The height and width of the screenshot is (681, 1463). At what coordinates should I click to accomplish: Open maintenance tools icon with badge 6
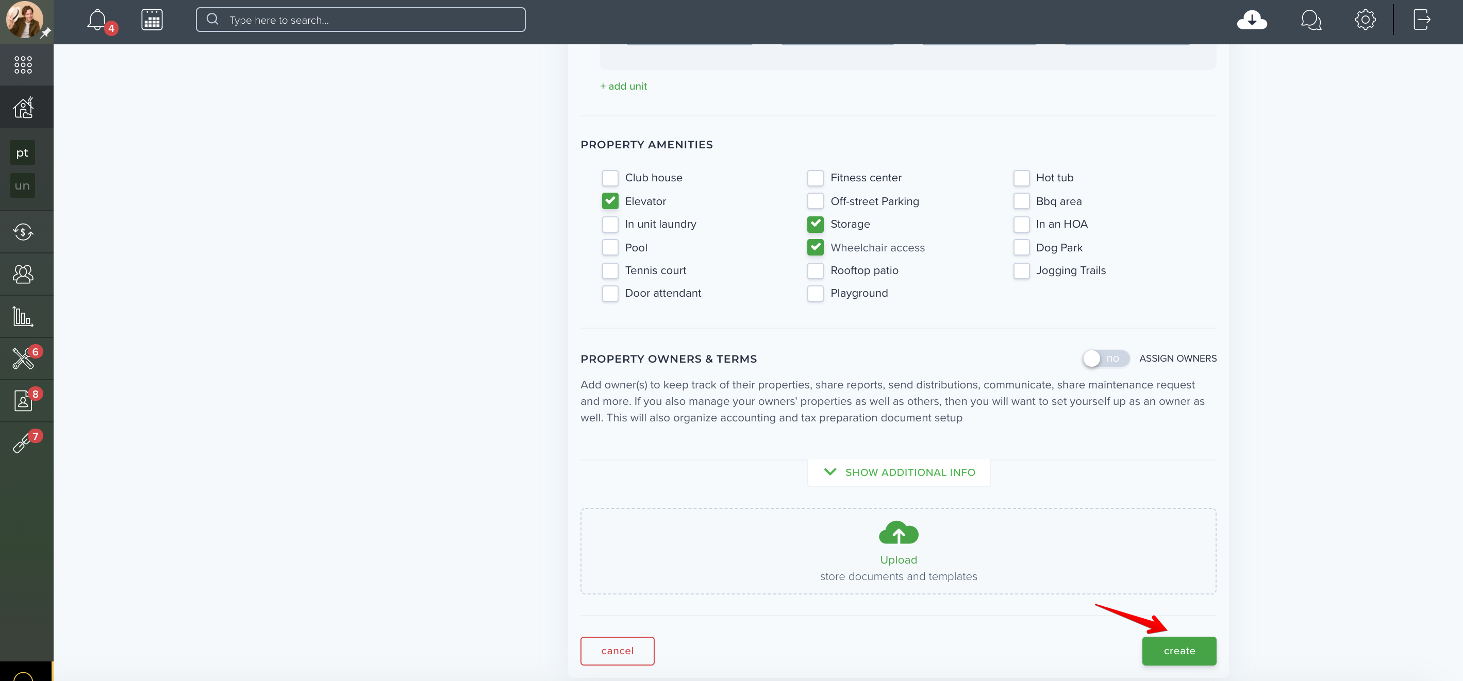tap(23, 358)
